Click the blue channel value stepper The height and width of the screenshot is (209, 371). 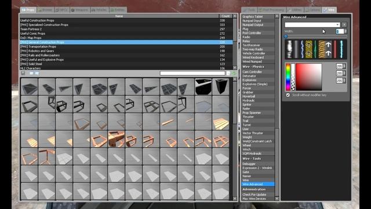(x=344, y=81)
